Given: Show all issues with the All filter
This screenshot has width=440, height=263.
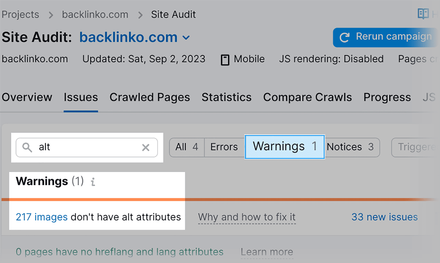Looking at the screenshot, I should [x=186, y=147].
